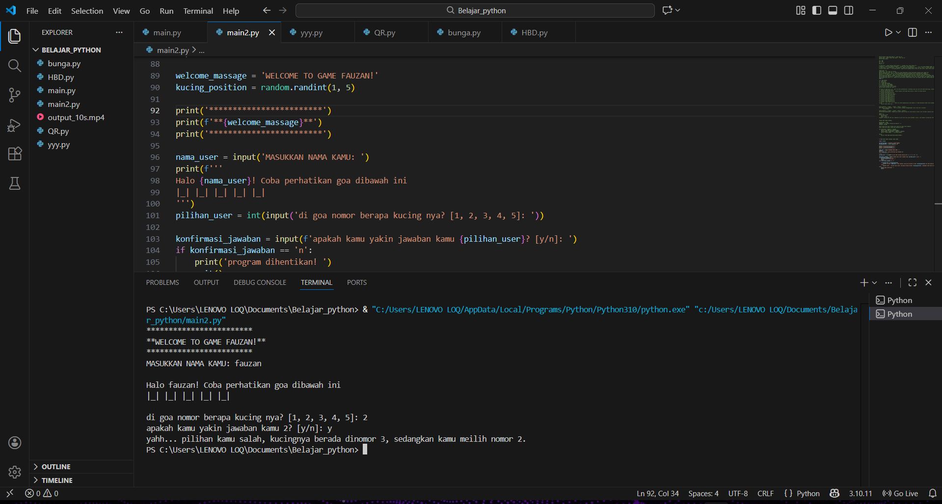Open the Source Control view

coord(15,95)
